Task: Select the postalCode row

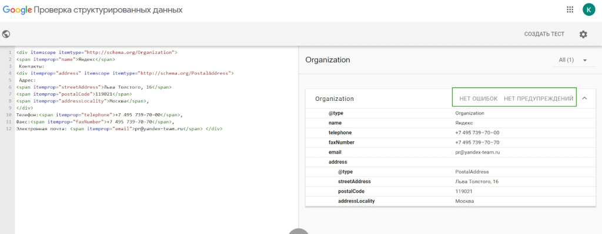Action: (x=450, y=191)
